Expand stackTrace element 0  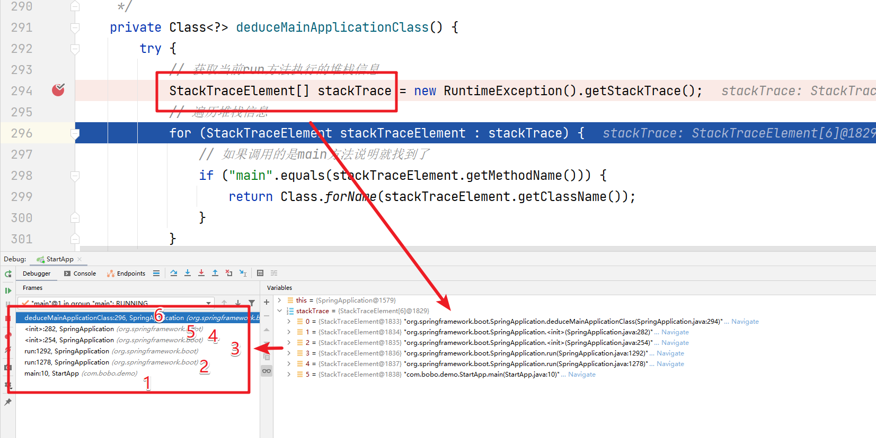[x=289, y=321]
